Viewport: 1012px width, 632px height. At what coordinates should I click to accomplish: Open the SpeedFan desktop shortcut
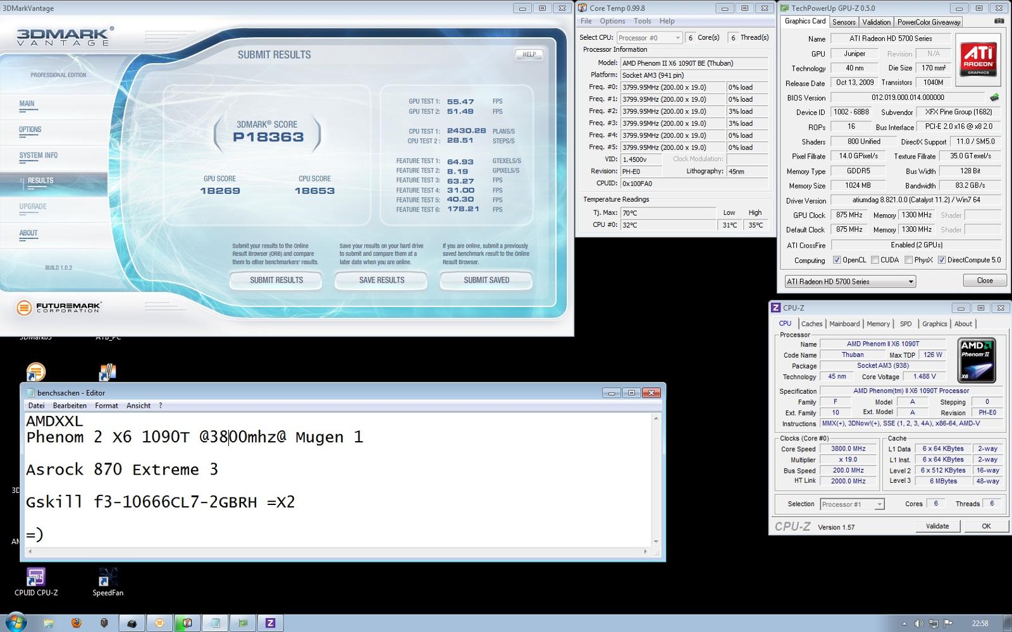click(x=108, y=581)
